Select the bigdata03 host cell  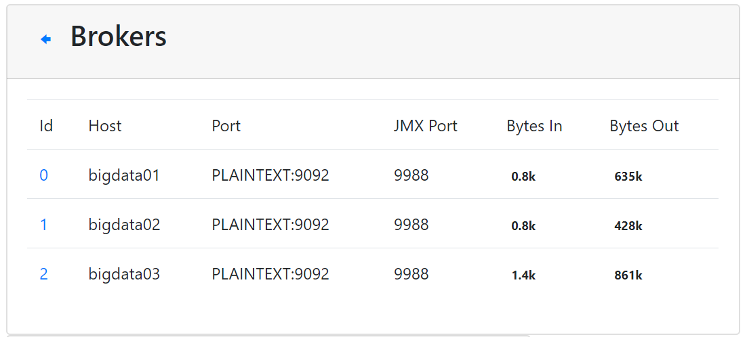click(124, 275)
